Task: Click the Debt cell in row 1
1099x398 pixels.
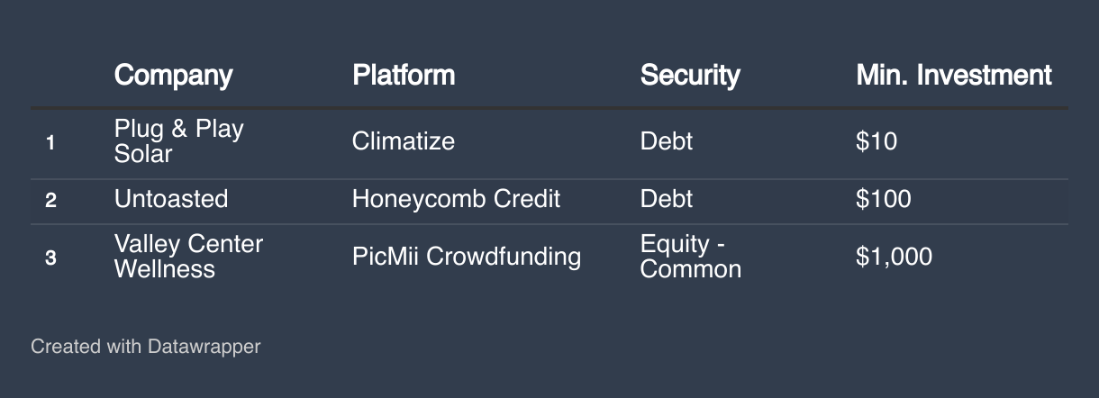Action: tap(667, 141)
